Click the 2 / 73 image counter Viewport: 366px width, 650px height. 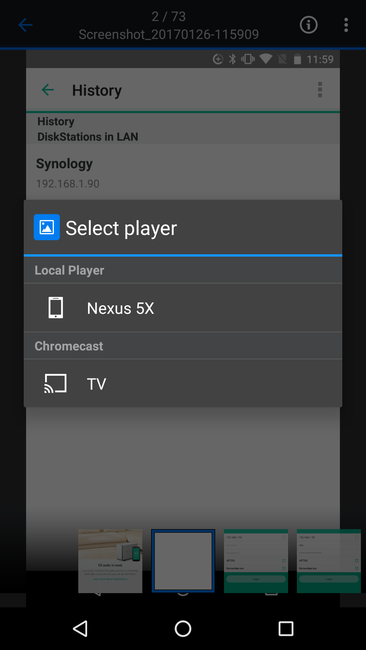(x=169, y=16)
